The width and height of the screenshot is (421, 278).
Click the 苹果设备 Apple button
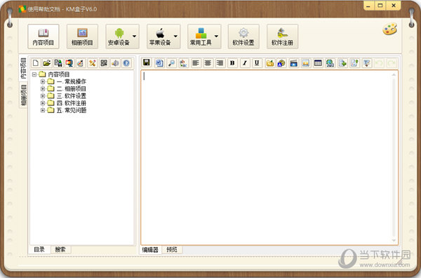(x=160, y=37)
